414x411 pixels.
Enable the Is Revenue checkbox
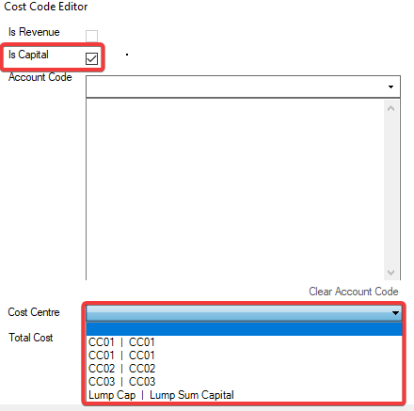[91, 36]
